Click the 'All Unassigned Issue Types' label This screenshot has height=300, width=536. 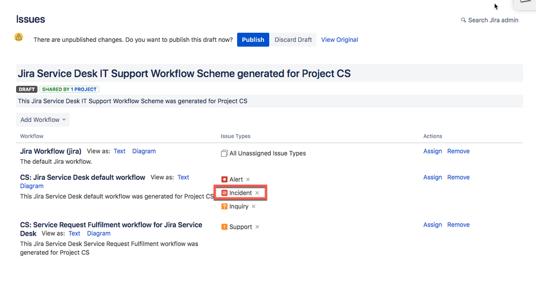[x=268, y=153]
